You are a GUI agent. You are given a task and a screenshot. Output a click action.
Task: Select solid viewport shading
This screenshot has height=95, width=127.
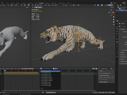click(x=109, y=5)
